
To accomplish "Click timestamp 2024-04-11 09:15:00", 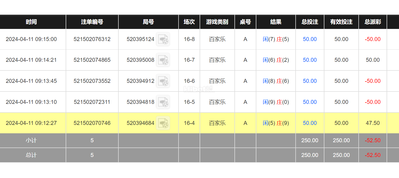I will tap(31, 39).
